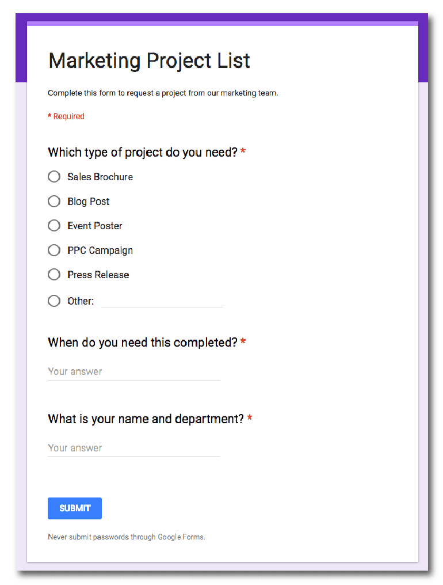Click the 'When do you need this completed' heading

142,343
